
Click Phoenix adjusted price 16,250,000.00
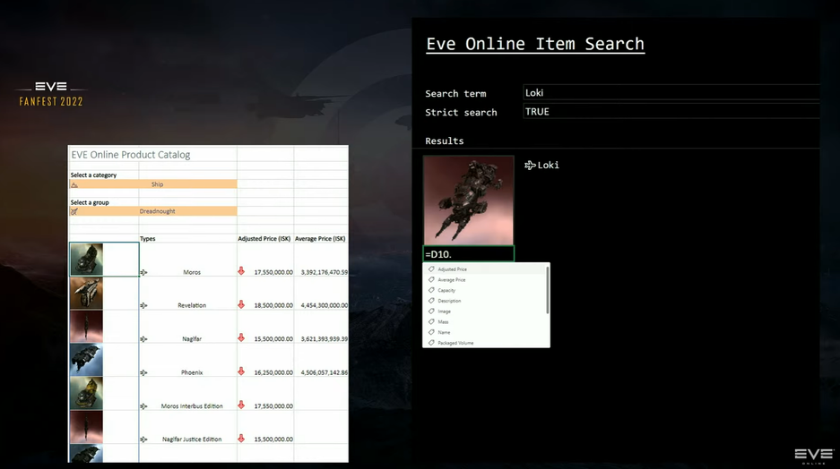pyautogui.click(x=273, y=372)
